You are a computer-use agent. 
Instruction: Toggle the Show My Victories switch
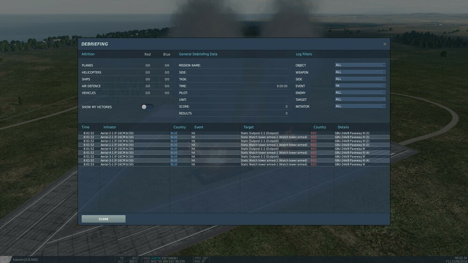147,107
